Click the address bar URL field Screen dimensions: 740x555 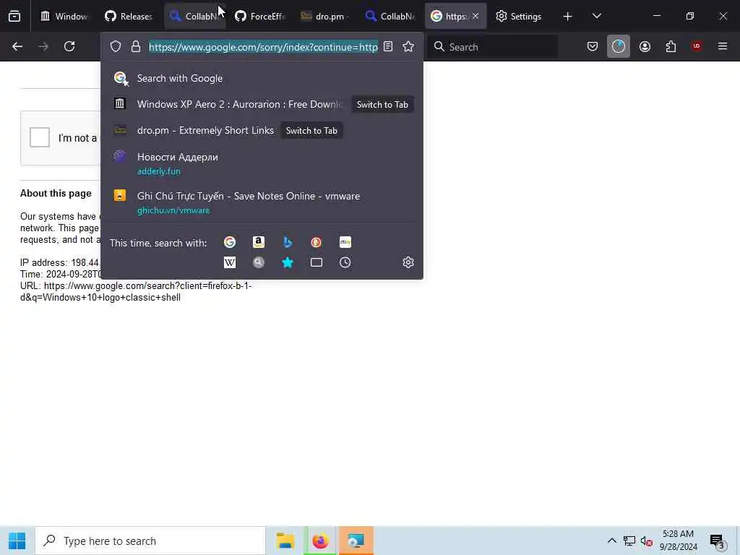click(x=263, y=47)
